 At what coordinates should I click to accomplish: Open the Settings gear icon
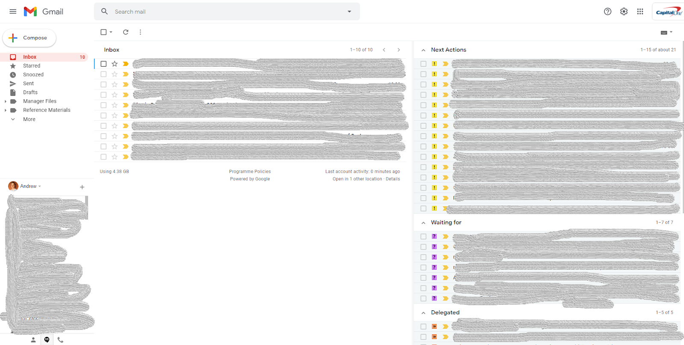coord(624,12)
